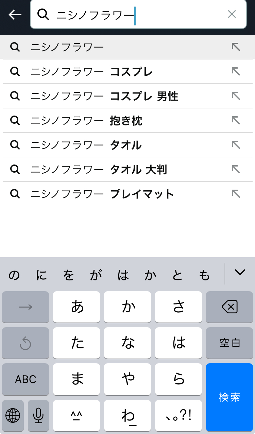Pick the を candidate in the suggestion bar
The image size is (255, 434).
tap(68, 275)
